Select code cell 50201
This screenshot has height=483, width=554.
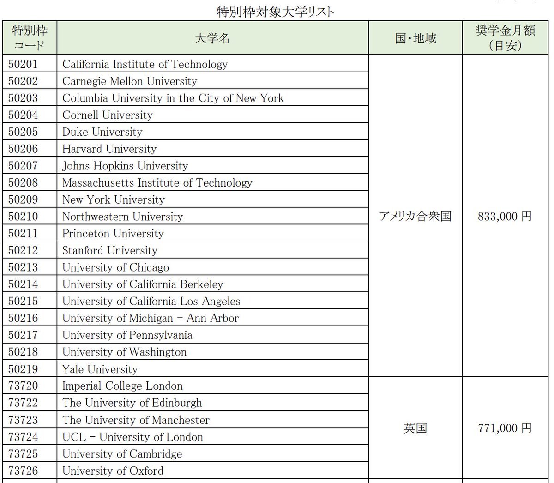(30, 64)
